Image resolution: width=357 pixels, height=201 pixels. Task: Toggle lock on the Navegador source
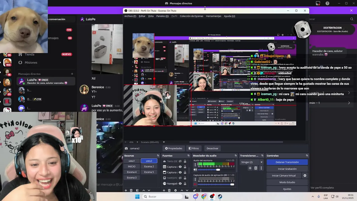click(185, 184)
